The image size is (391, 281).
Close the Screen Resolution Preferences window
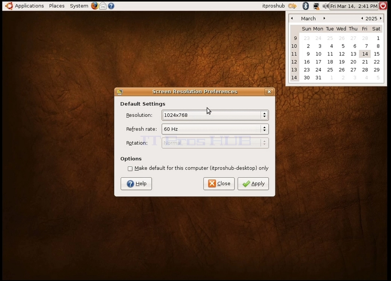269,92
